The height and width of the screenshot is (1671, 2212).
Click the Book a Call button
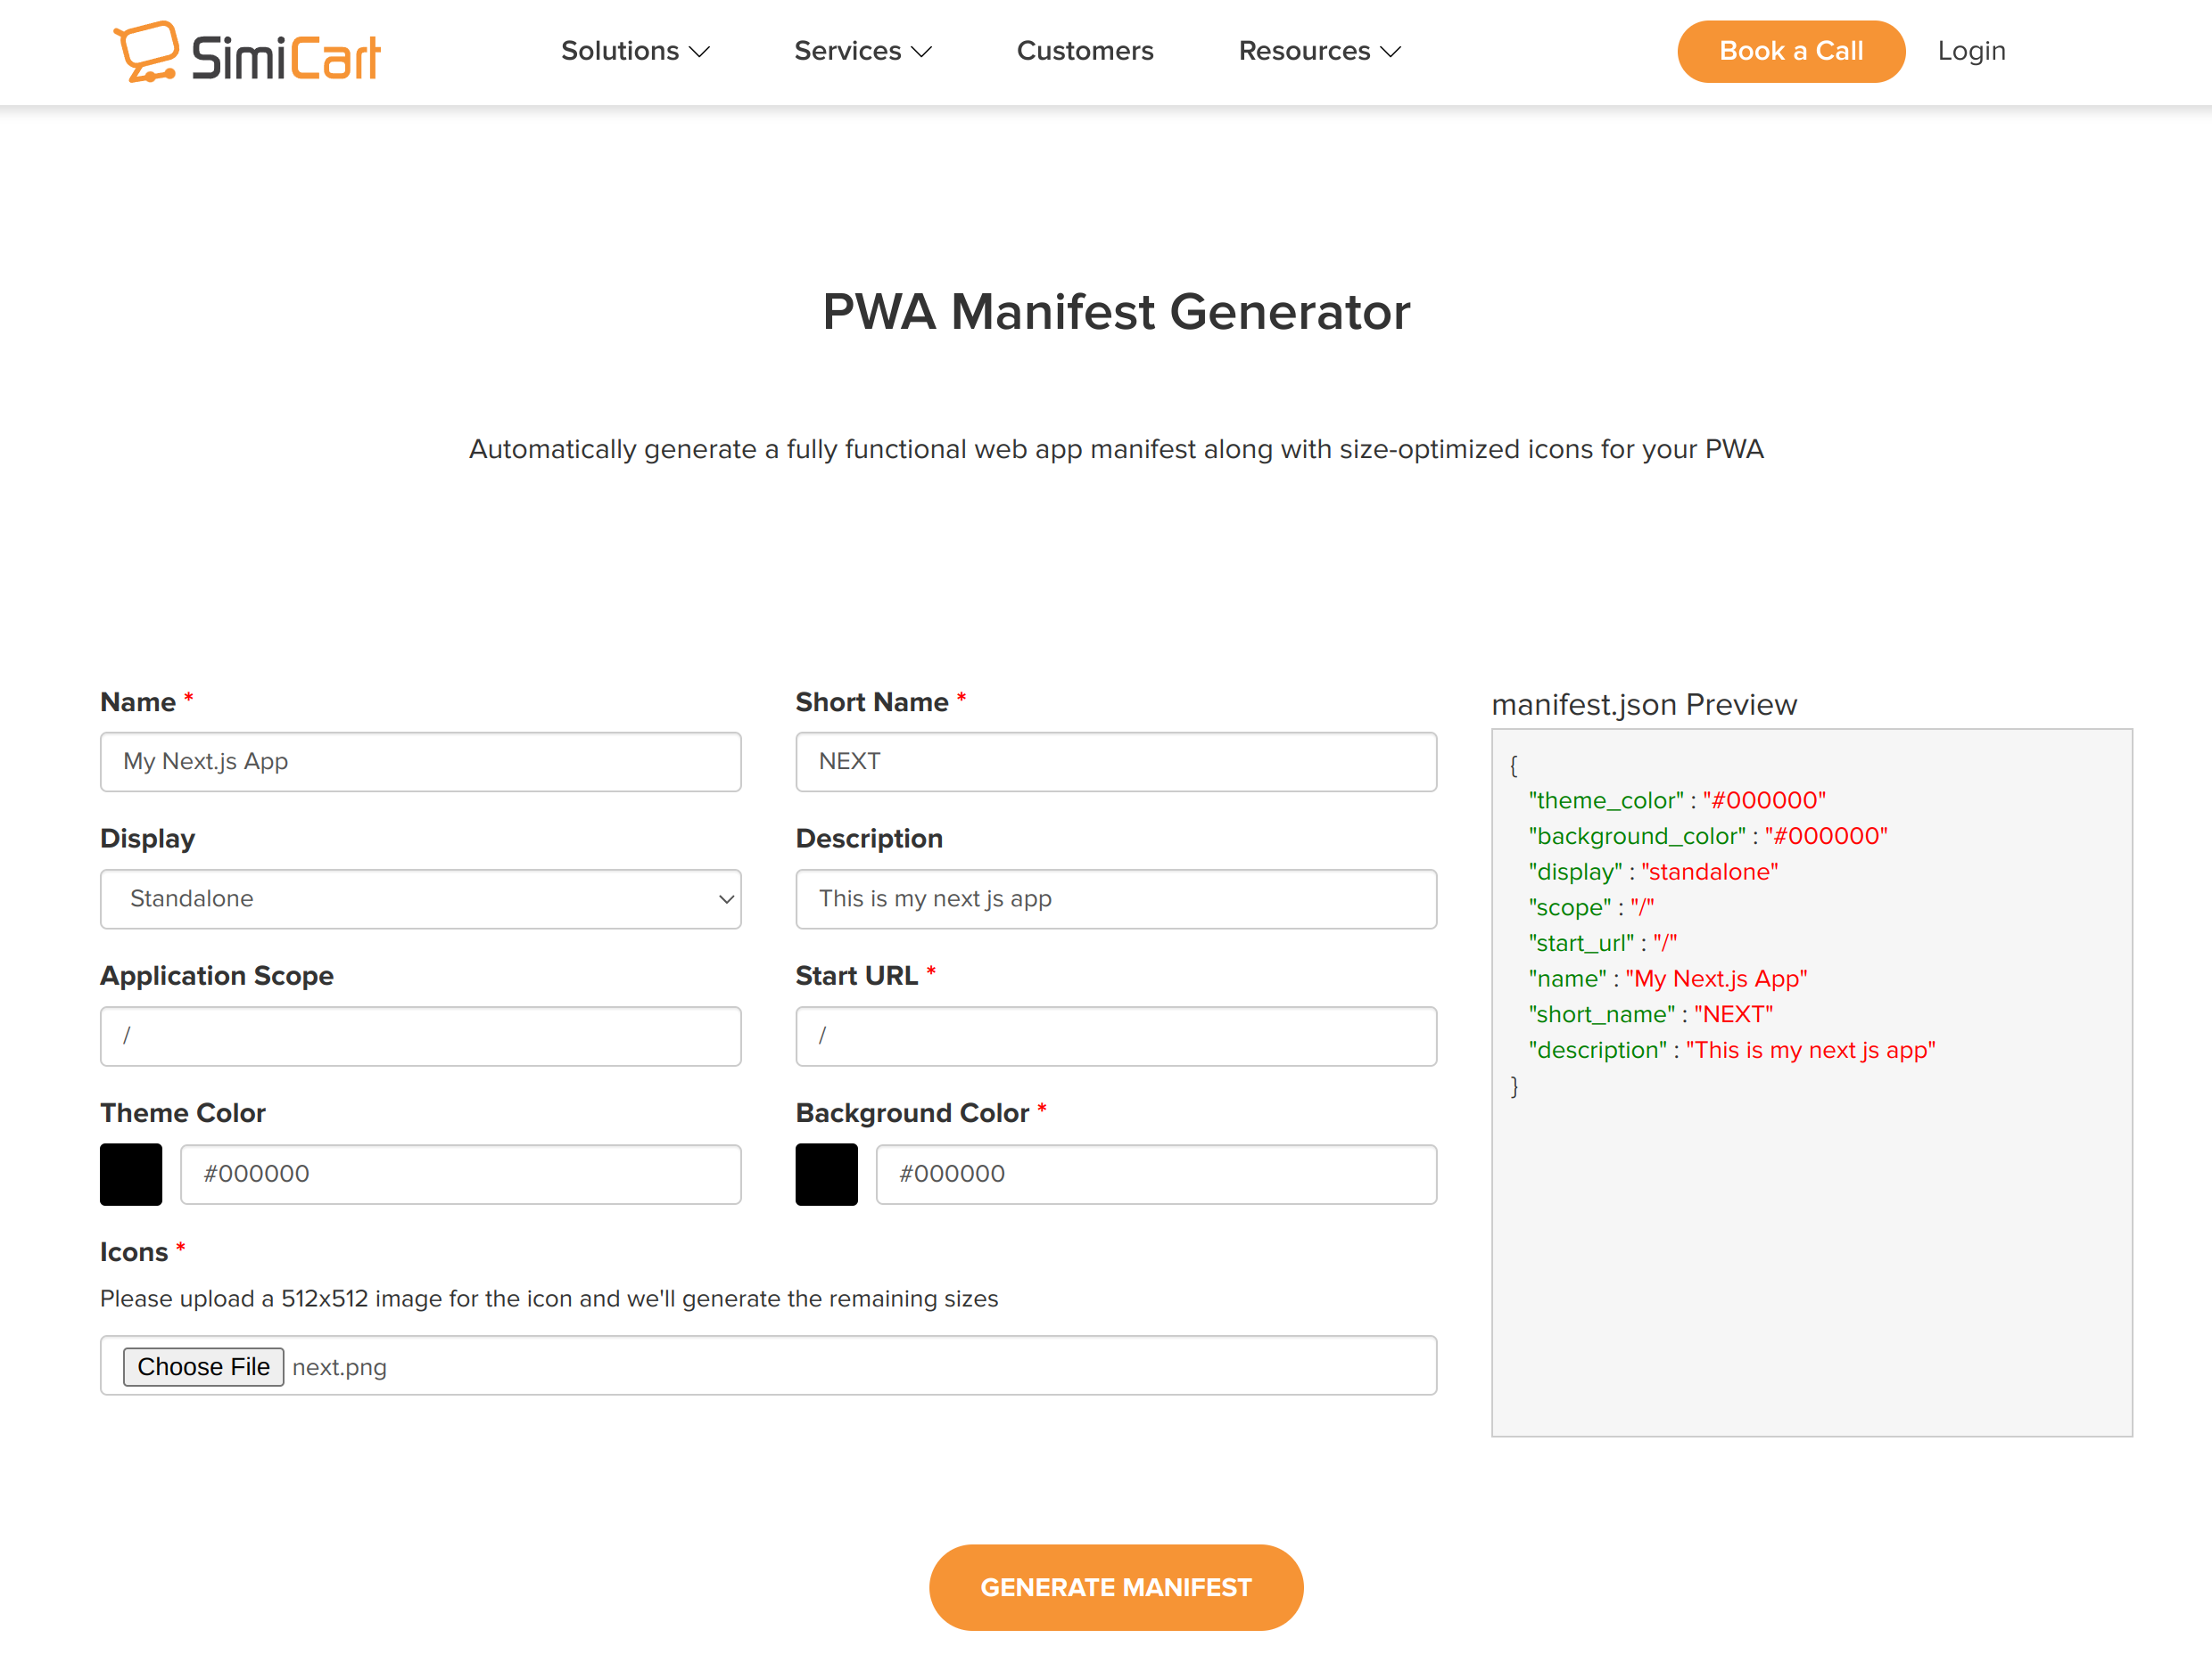(x=1788, y=51)
